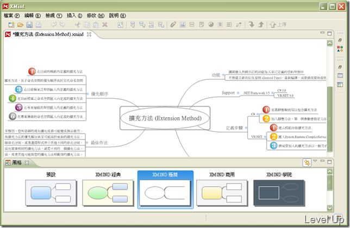Insert a subtopic using toolbar icon
The image size is (350, 228).
(142, 24)
